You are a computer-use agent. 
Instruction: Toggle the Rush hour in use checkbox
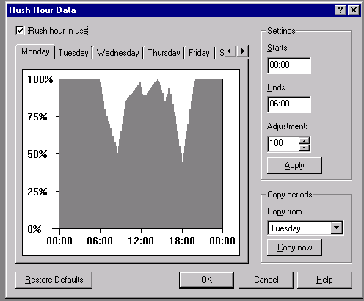tap(20, 31)
